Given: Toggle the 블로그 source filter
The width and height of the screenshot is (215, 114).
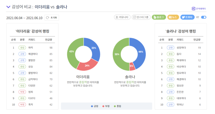Looking at the screenshot, I should coord(159,17).
